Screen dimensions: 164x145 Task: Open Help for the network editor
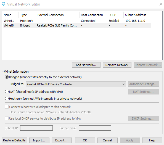[152, 140]
